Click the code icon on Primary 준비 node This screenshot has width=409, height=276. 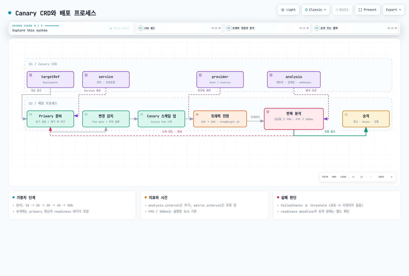pyautogui.click(x=31, y=114)
